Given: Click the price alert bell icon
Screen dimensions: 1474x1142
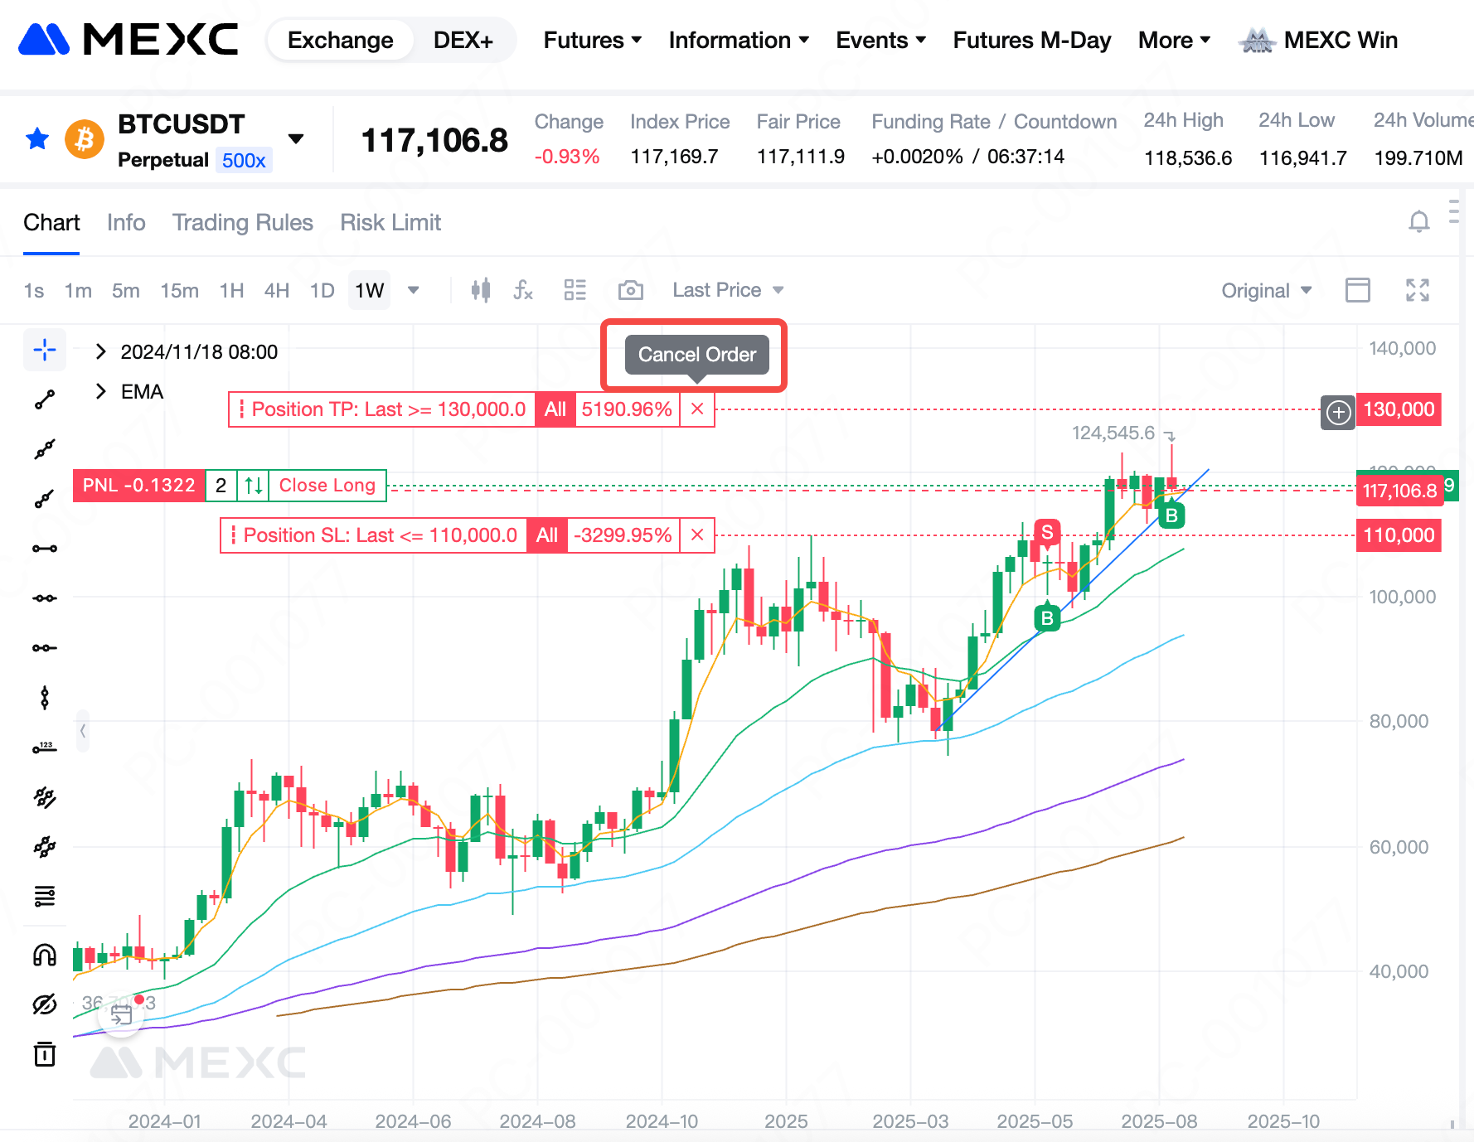Looking at the screenshot, I should tap(1418, 222).
